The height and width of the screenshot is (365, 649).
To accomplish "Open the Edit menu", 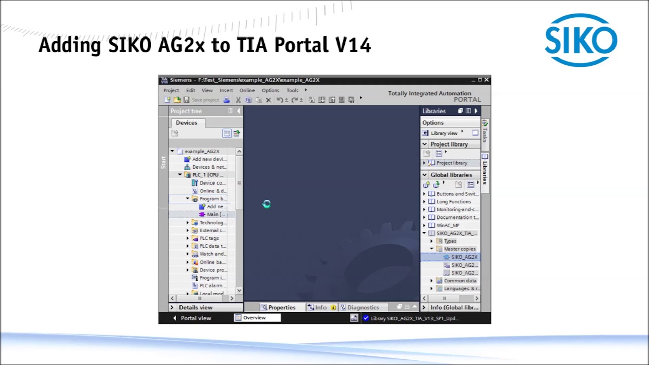I will [190, 90].
